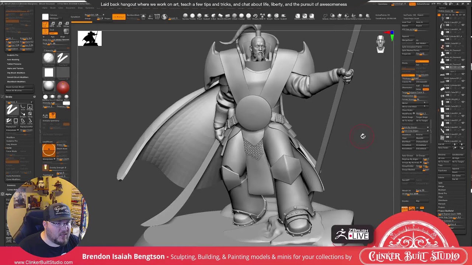Select the History recall brush icon

coord(255,16)
